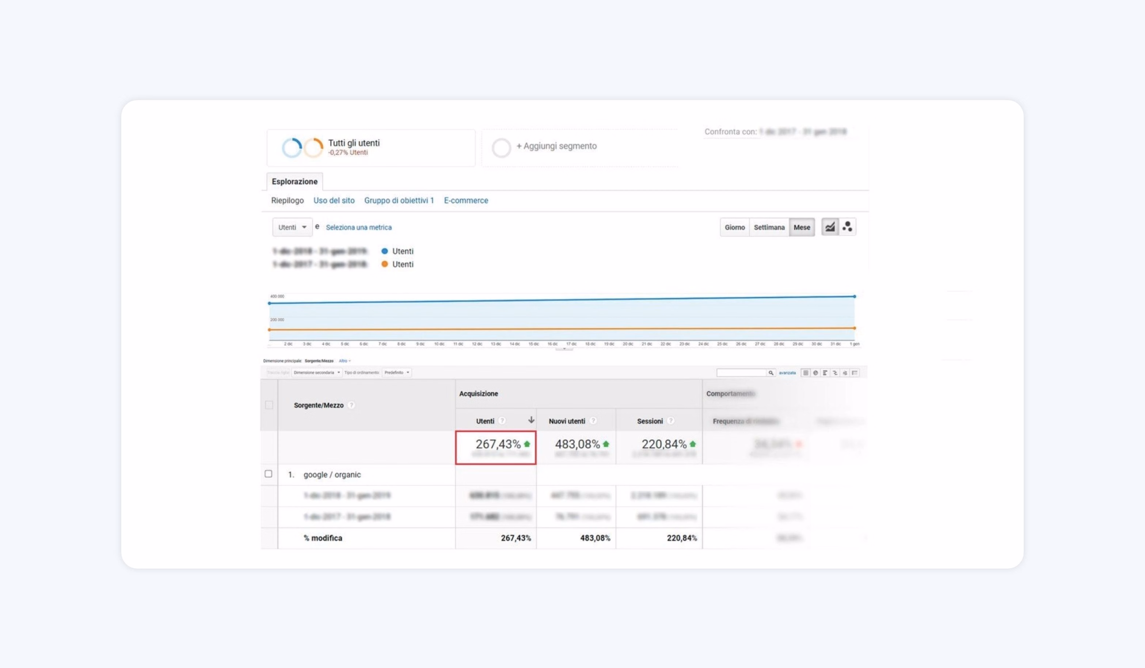Image resolution: width=1145 pixels, height=668 pixels.
Task: Open the Dimensione secondaria dropdown
Action: point(316,373)
